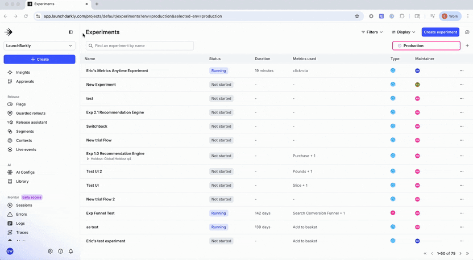
Task: Click the history clock icon beside Create experiment
Action: point(467,32)
